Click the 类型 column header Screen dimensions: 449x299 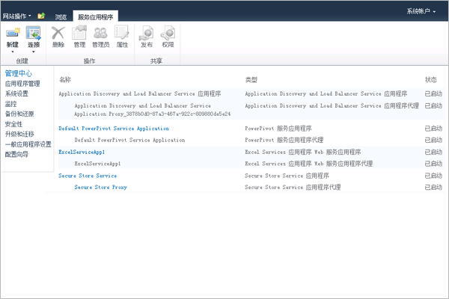251,80
